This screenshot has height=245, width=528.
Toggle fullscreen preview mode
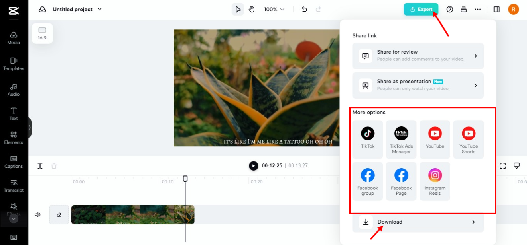(x=502, y=166)
